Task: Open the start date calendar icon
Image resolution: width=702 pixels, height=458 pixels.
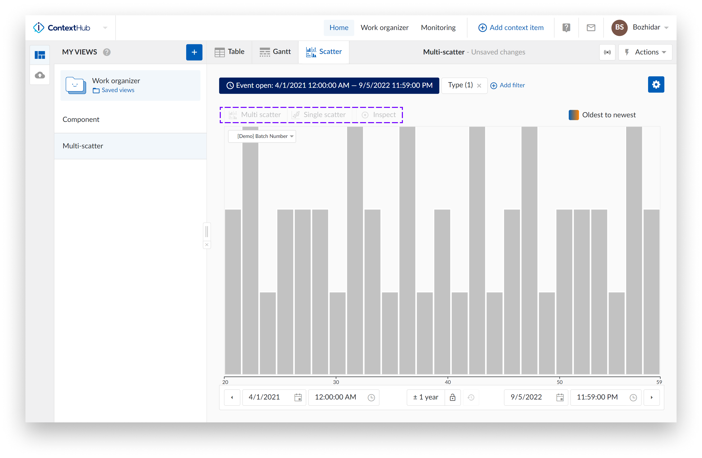Action: coord(298,397)
